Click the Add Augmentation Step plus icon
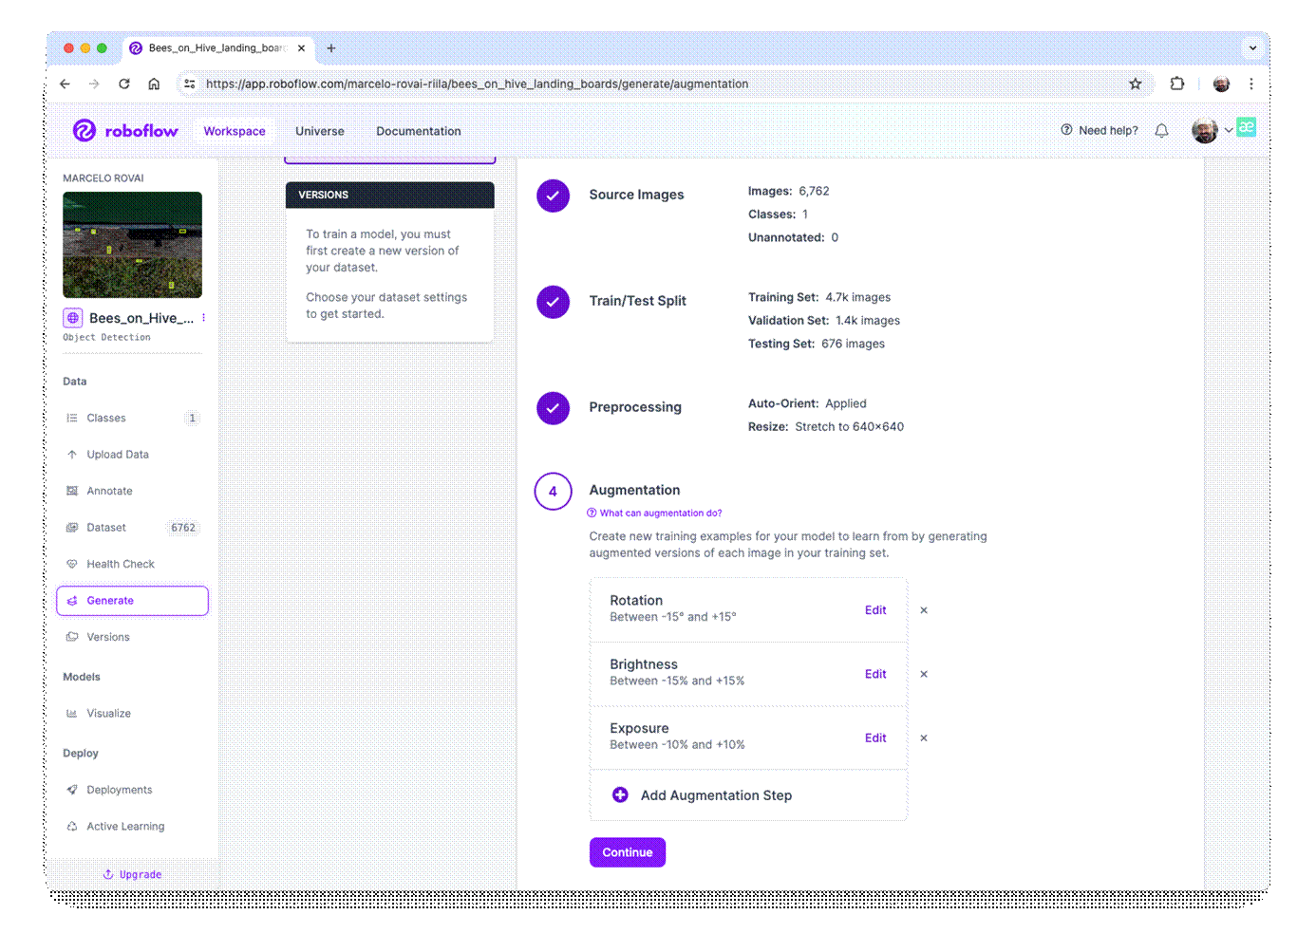This screenshot has width=1316, height=952. point(620,795)
